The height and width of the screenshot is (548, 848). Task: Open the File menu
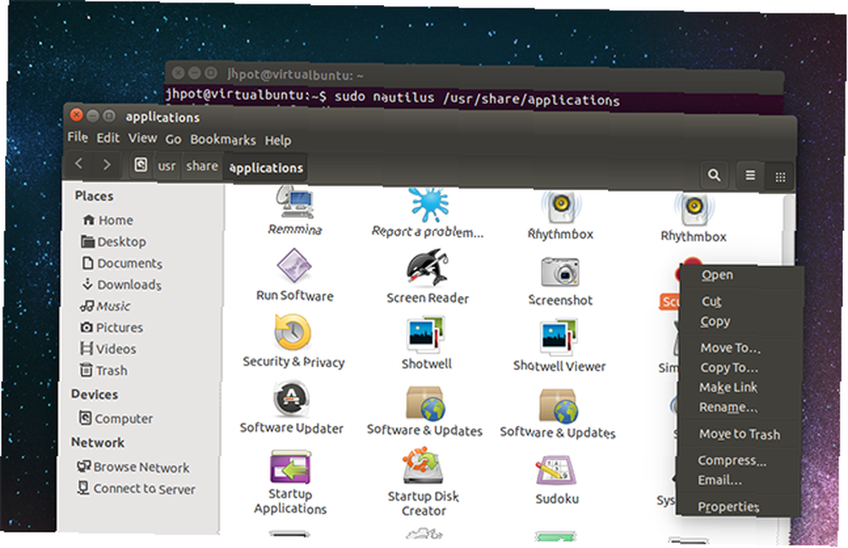pos(77,137)
